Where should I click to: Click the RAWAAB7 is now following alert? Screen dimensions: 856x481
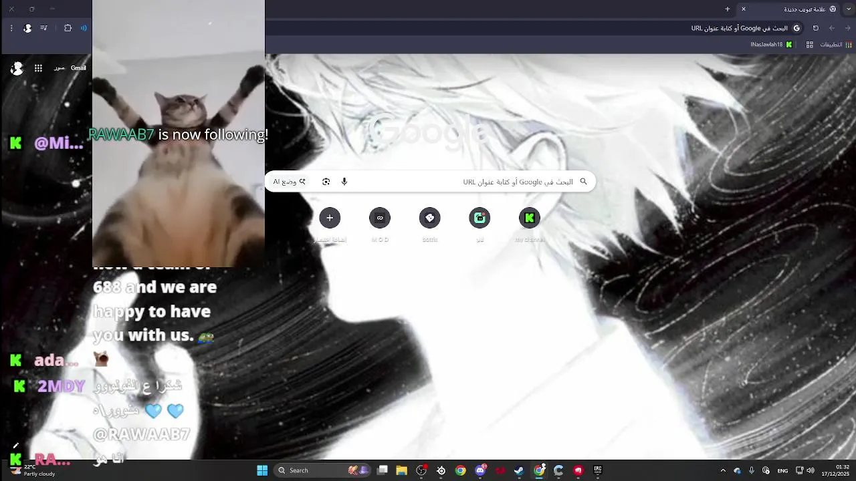[x=178, y=134]
